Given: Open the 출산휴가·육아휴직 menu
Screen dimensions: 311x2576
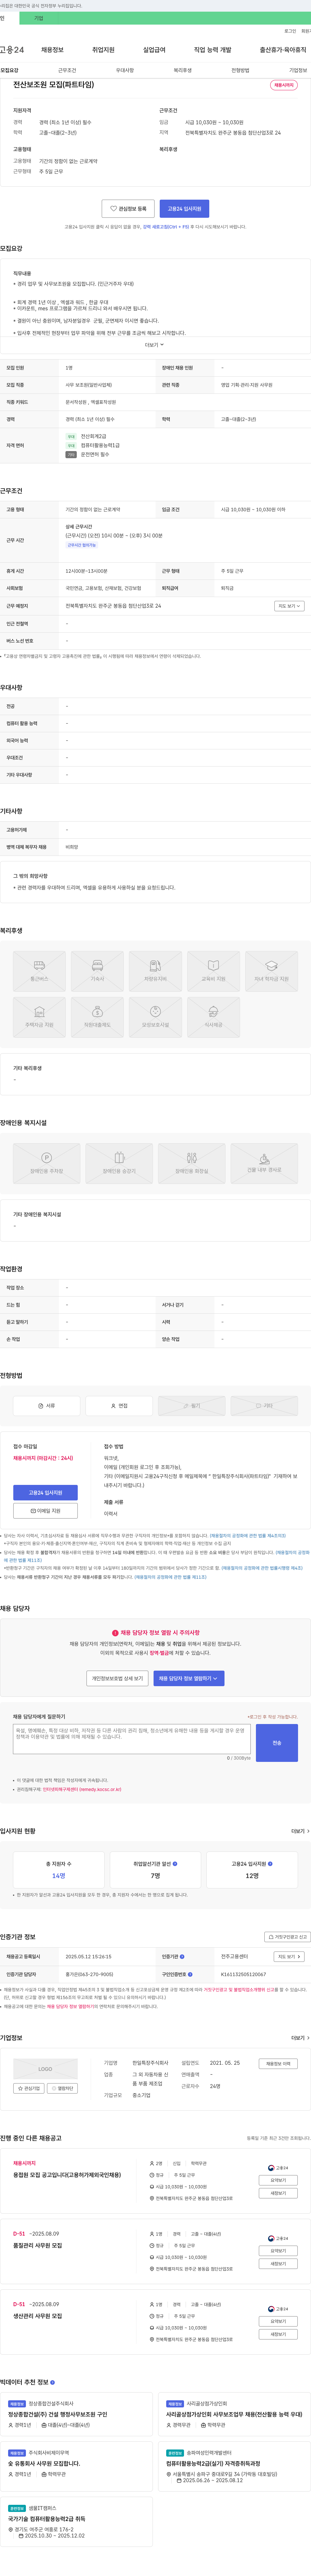Looking at the screenshot, I should 283,50.
